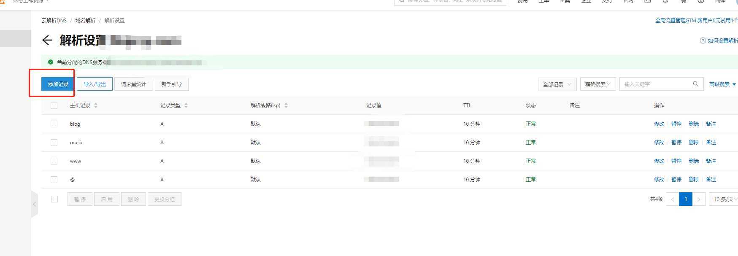Sort by the 记录类型 column arrows

(x=186, y=105)
